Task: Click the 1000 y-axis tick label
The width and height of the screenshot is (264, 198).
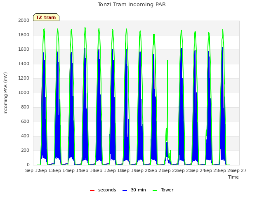Action: coord(24,92)
